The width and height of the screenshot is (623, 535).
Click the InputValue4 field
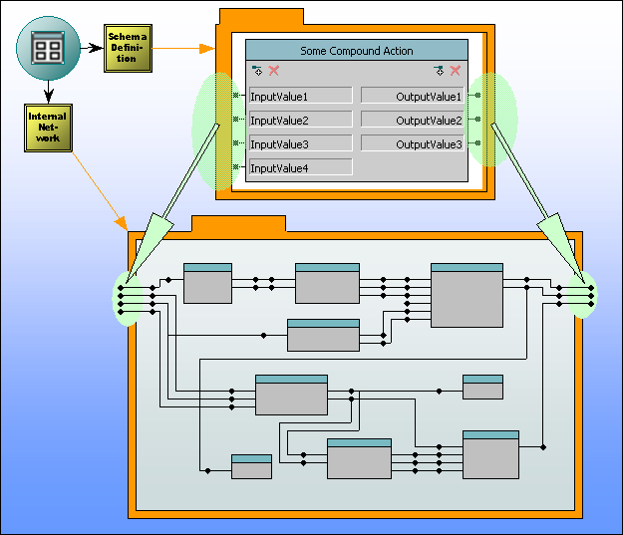(300, 167)
